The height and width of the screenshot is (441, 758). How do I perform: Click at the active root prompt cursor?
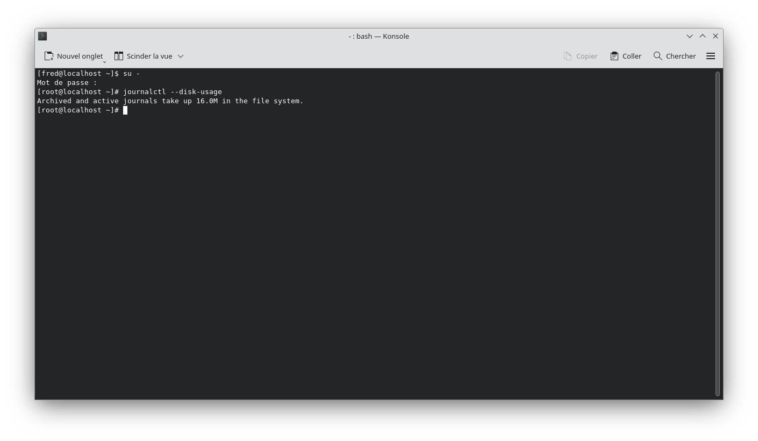click(125, 110)
